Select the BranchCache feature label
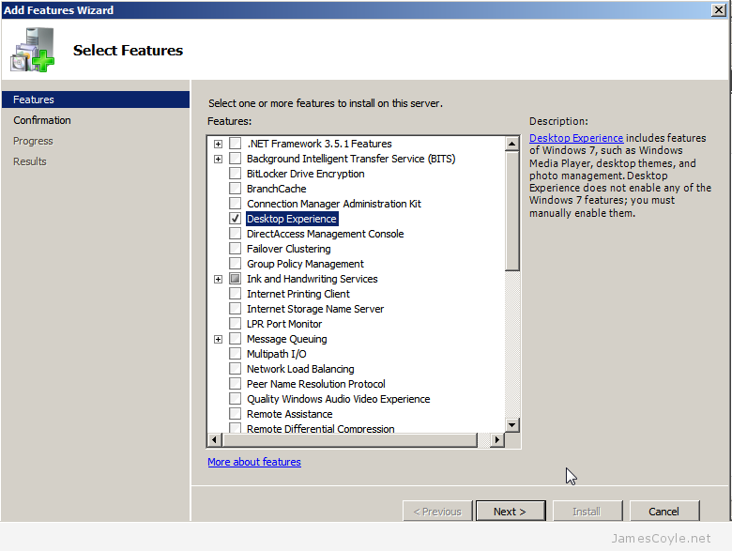The width and height of the screenshot is (732, 551). coord(276,189)
